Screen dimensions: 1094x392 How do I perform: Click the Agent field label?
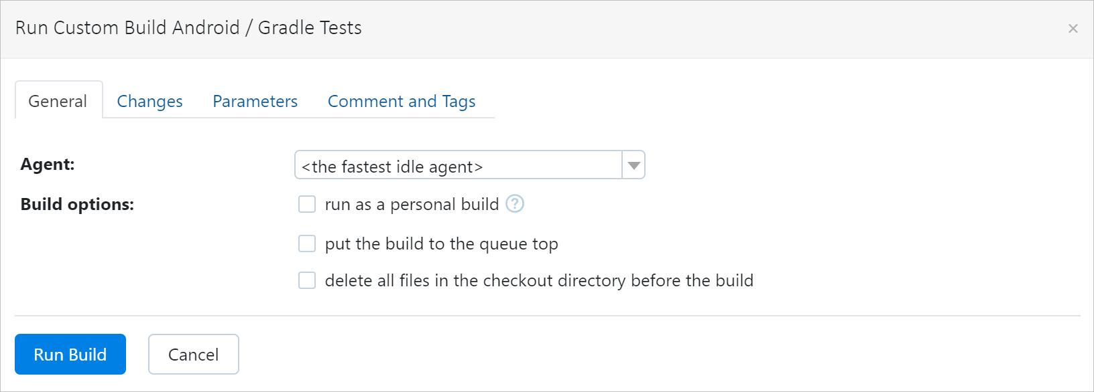tap(48, 165)
